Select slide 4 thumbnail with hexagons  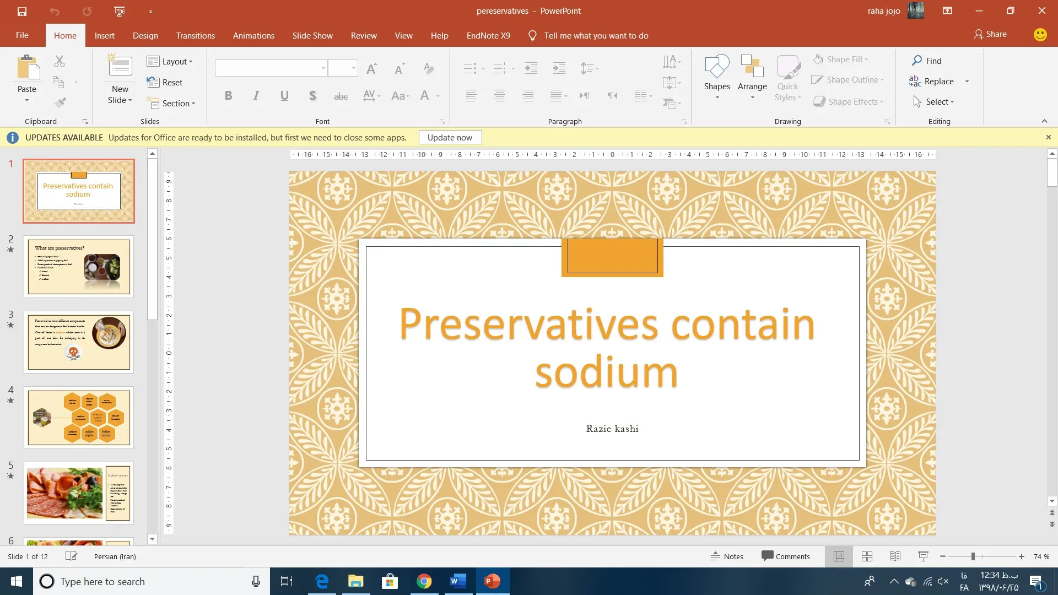pos(79,417)
